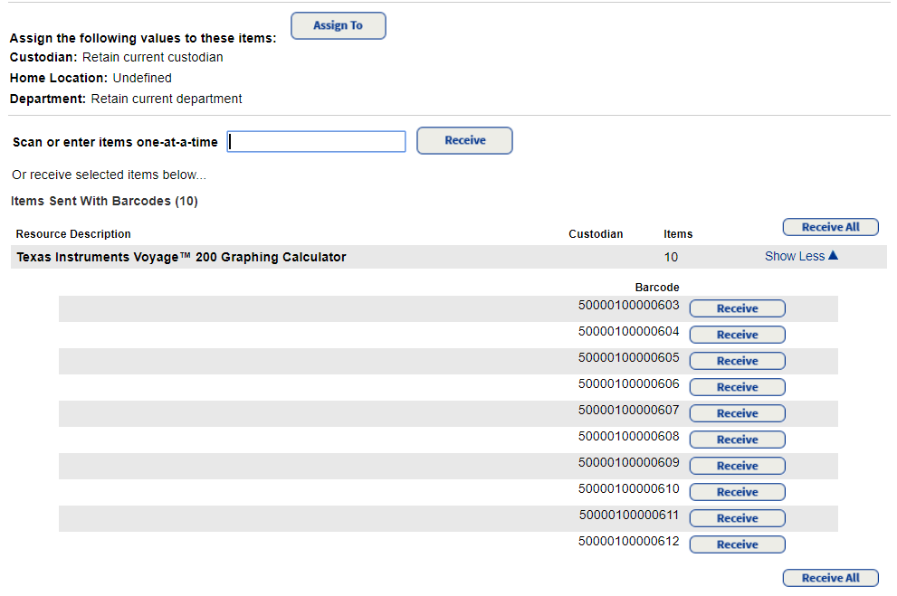Receive item with barcode 50000100000605
The width and height of the screenshot is (897, 596).
tap(737, 360)
